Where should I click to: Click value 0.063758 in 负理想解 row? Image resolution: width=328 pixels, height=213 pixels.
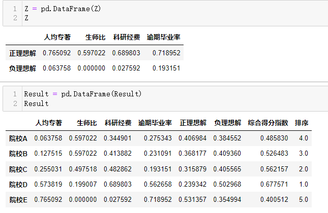tap(56, 68)
